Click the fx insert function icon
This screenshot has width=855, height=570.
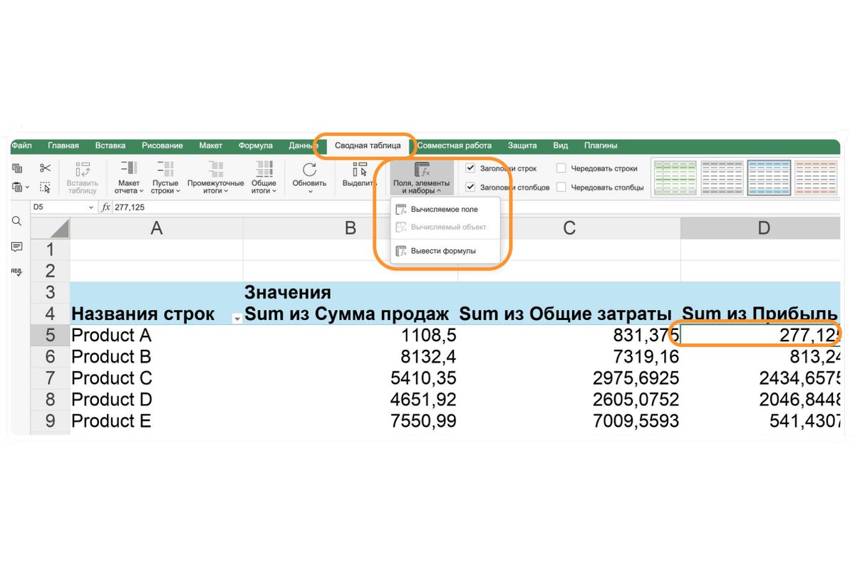coord(105,207)
